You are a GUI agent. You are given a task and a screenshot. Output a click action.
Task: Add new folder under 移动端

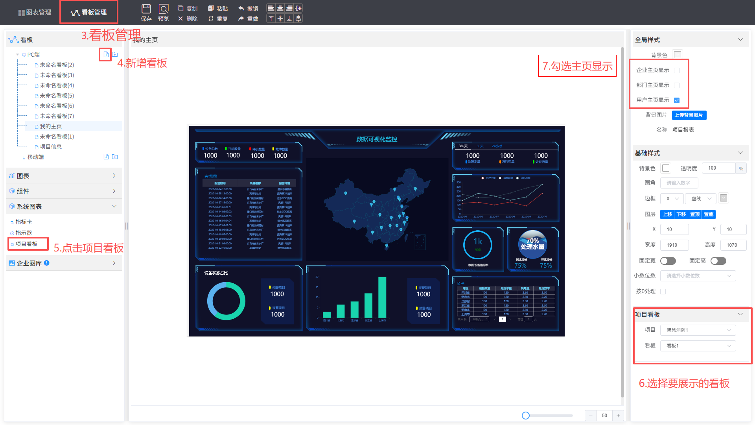click(115, 157)
